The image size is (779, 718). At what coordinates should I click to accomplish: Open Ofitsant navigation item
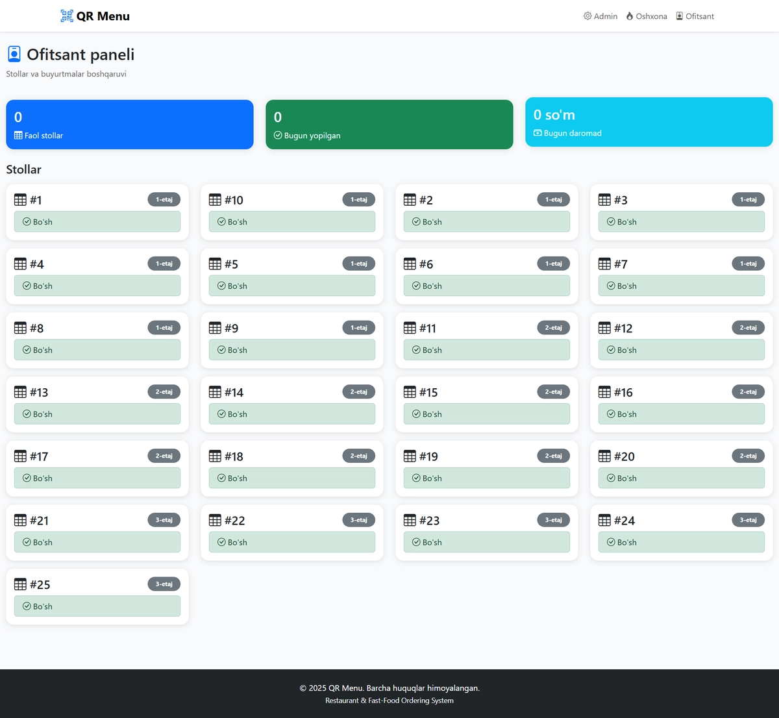[x=695, y=16]
